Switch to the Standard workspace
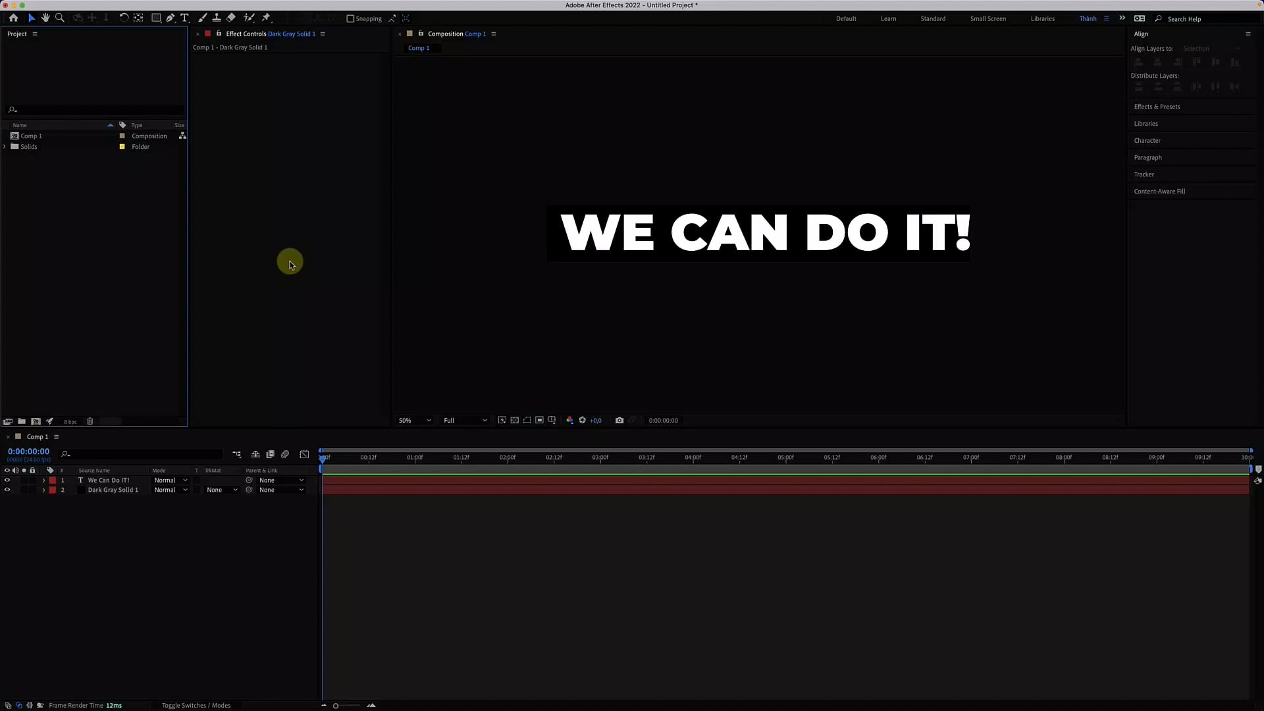The image size is (1264, 711). pyautogui.click(x=933, y=18)
